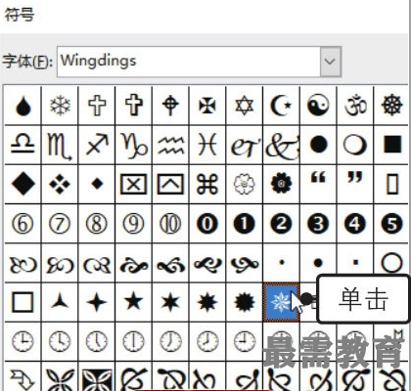Viewport: 411px width, 391px height.
Task: Select the small black diamond symbol
Action: [x=97, y=184]
